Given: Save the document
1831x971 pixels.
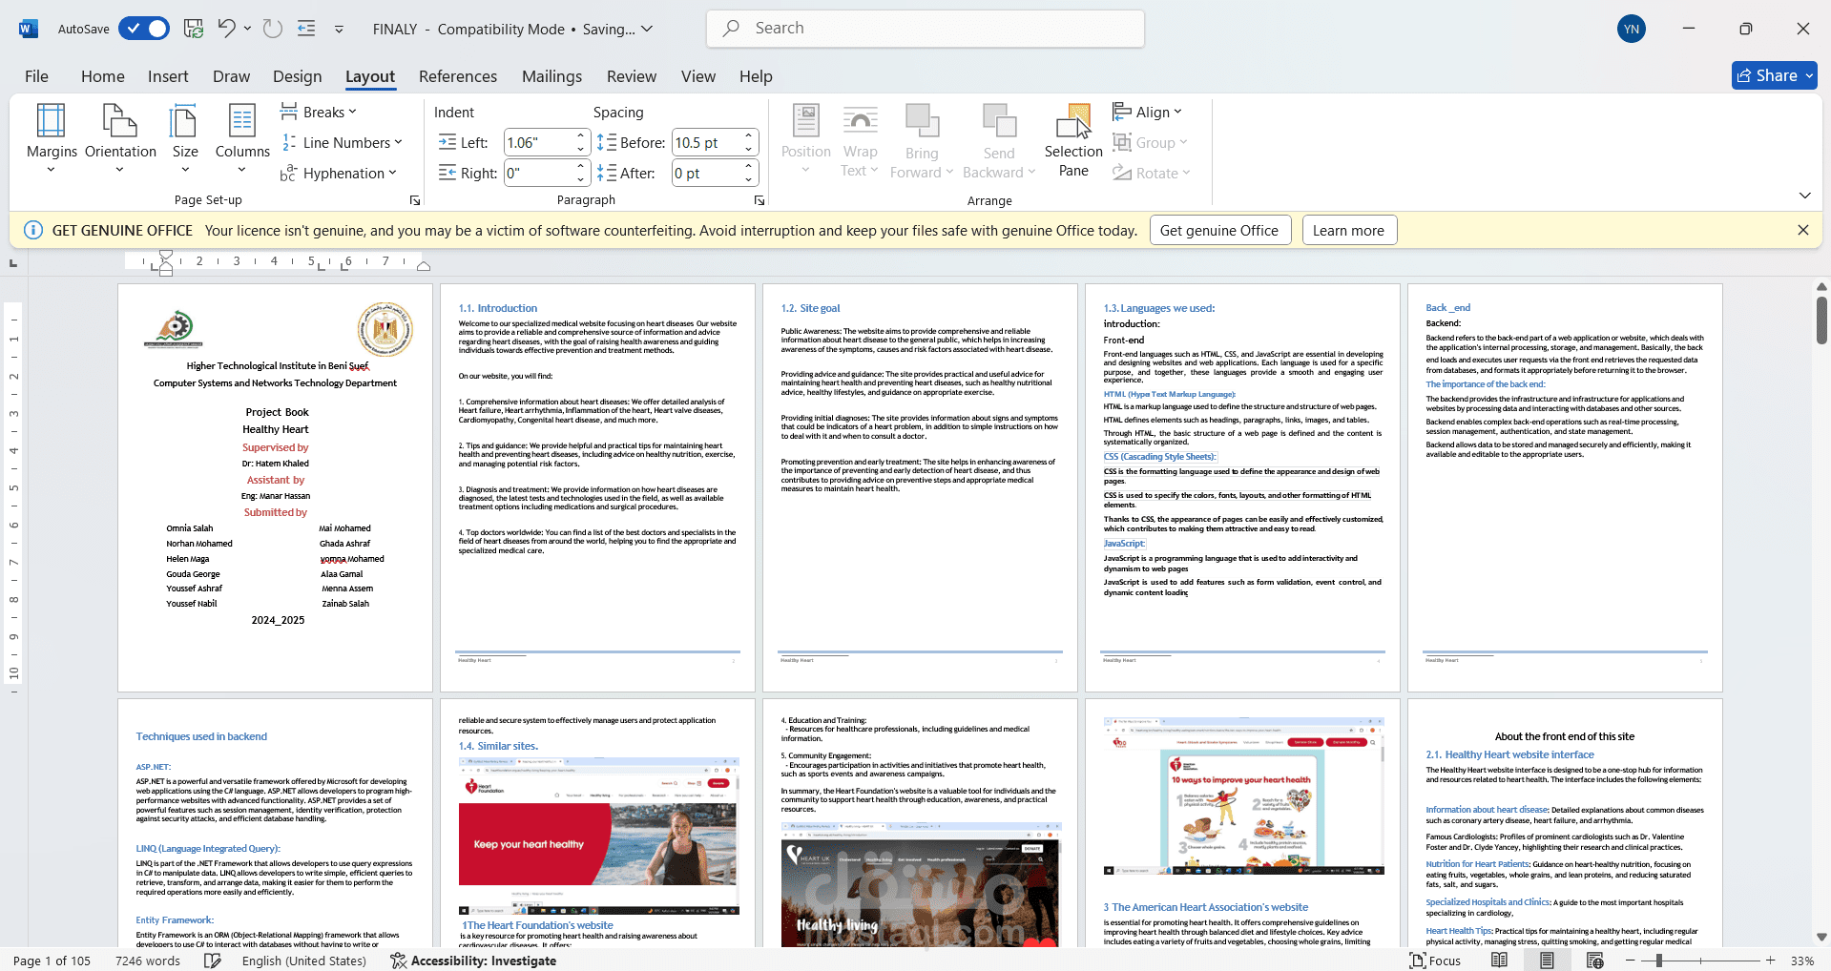Looking at the screenshot, I should click(194, 29).
